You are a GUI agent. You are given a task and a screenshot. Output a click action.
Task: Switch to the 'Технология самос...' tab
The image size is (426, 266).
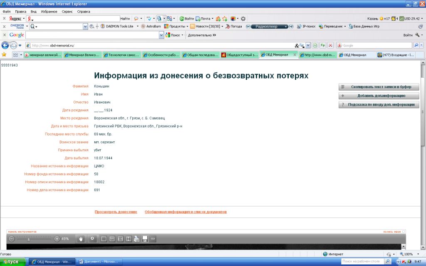121,55
